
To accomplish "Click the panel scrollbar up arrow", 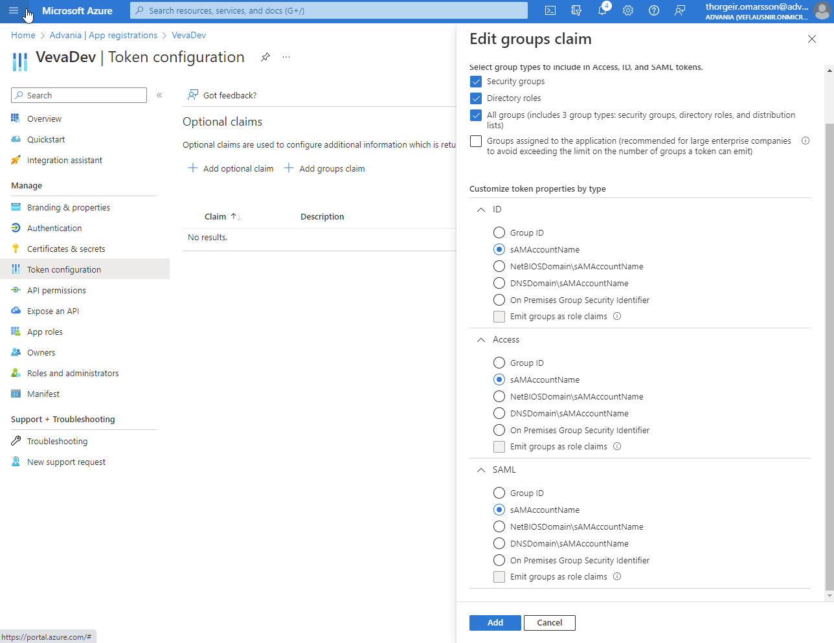I will tap(829, 69).
